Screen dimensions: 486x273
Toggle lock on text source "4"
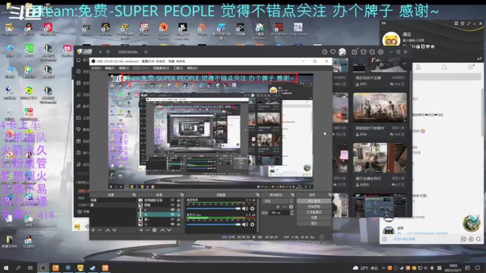[178, 209]
